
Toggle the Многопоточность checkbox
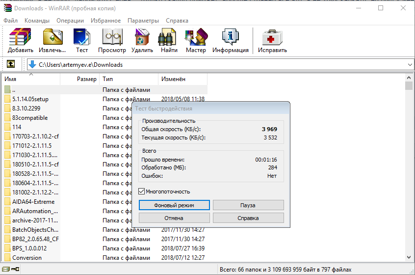(x=142, y=192)
